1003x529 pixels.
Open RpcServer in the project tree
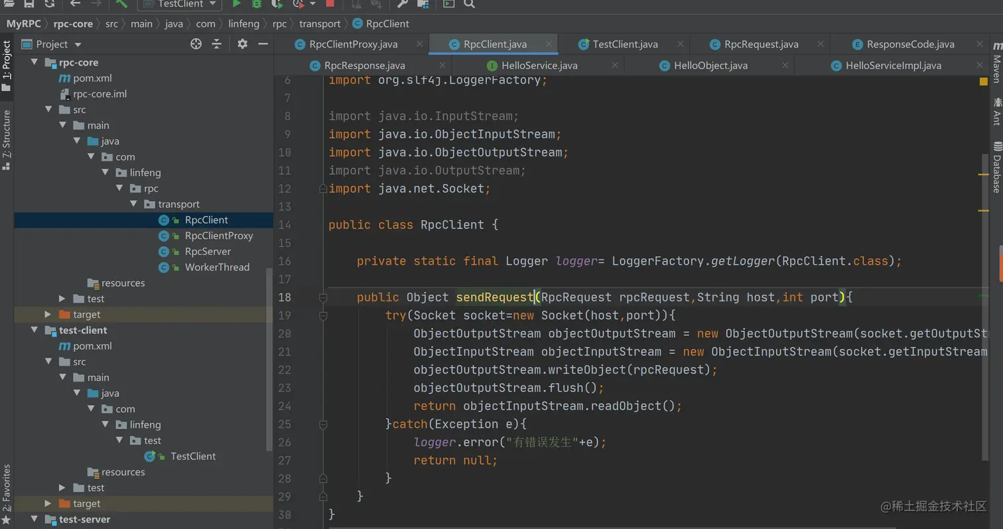(x=208, y=252)
